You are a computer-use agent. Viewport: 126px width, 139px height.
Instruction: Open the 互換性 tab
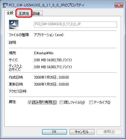tap(24, 13)
